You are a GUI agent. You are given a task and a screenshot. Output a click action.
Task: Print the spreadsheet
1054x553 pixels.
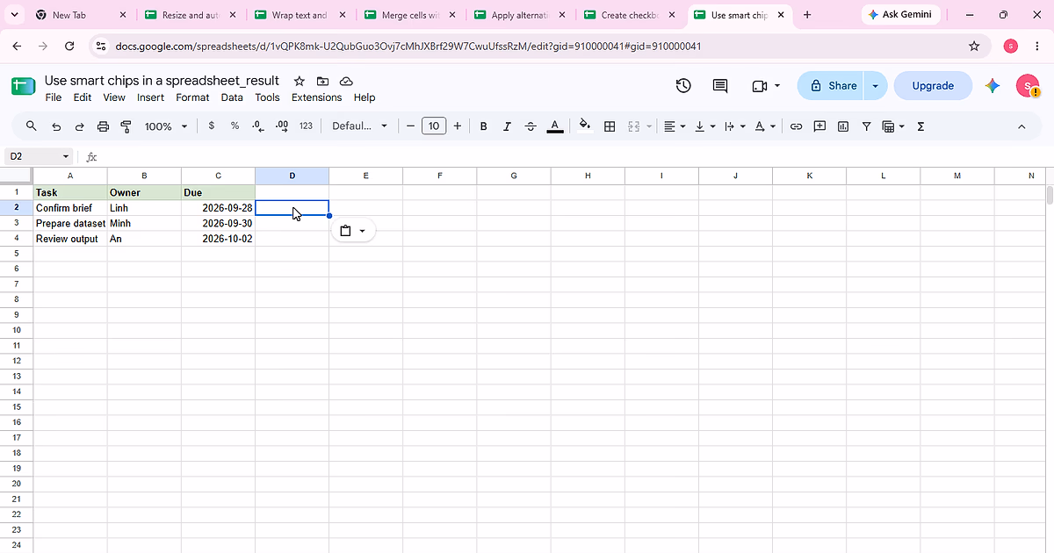[x=103, y=126]
